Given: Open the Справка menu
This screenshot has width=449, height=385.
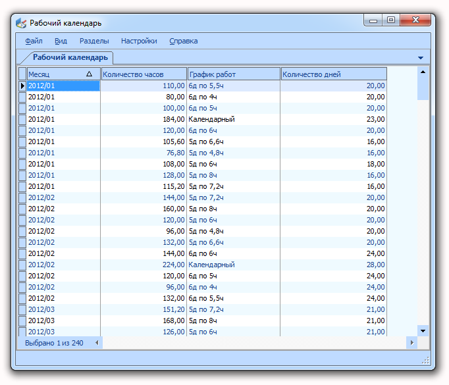Looking at the screenshot, I should (183, 41).
